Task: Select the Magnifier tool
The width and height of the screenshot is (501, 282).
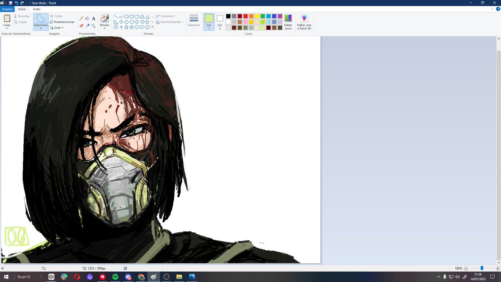Action: pos(94,25)
